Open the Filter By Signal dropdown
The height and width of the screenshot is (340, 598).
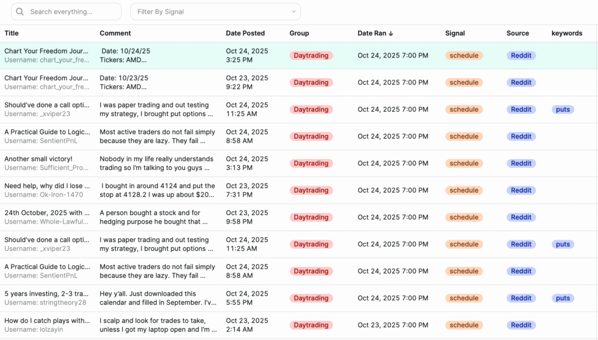point(215,12)
